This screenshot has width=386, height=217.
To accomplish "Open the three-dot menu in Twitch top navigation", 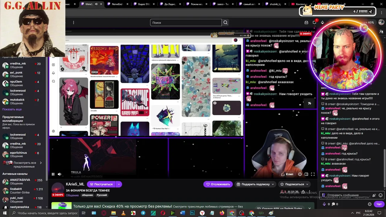I will pyautogui.click(x=73, y=23).
